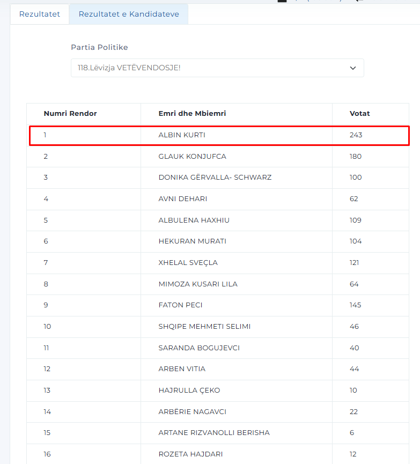Select MIMOZA KUSARI LILA row
This screenshot has height=464, width=420.
pos(218,284)
